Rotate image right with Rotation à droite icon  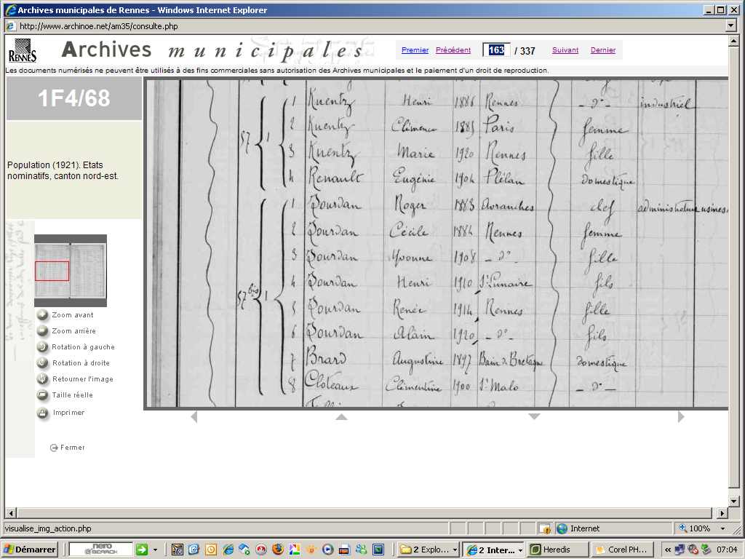(43, 363)
